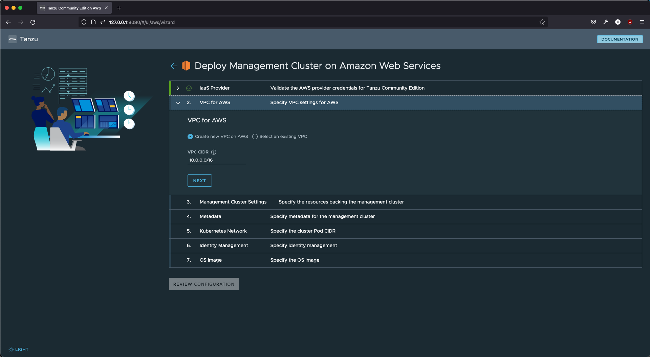Click the wrench developer tools icon
Viewport: 650px width, 357px height.
point(606,22)
